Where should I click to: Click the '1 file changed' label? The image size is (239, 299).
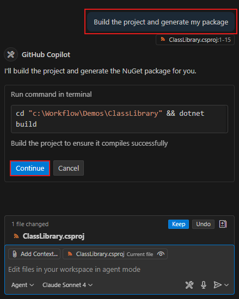point(30,224)
